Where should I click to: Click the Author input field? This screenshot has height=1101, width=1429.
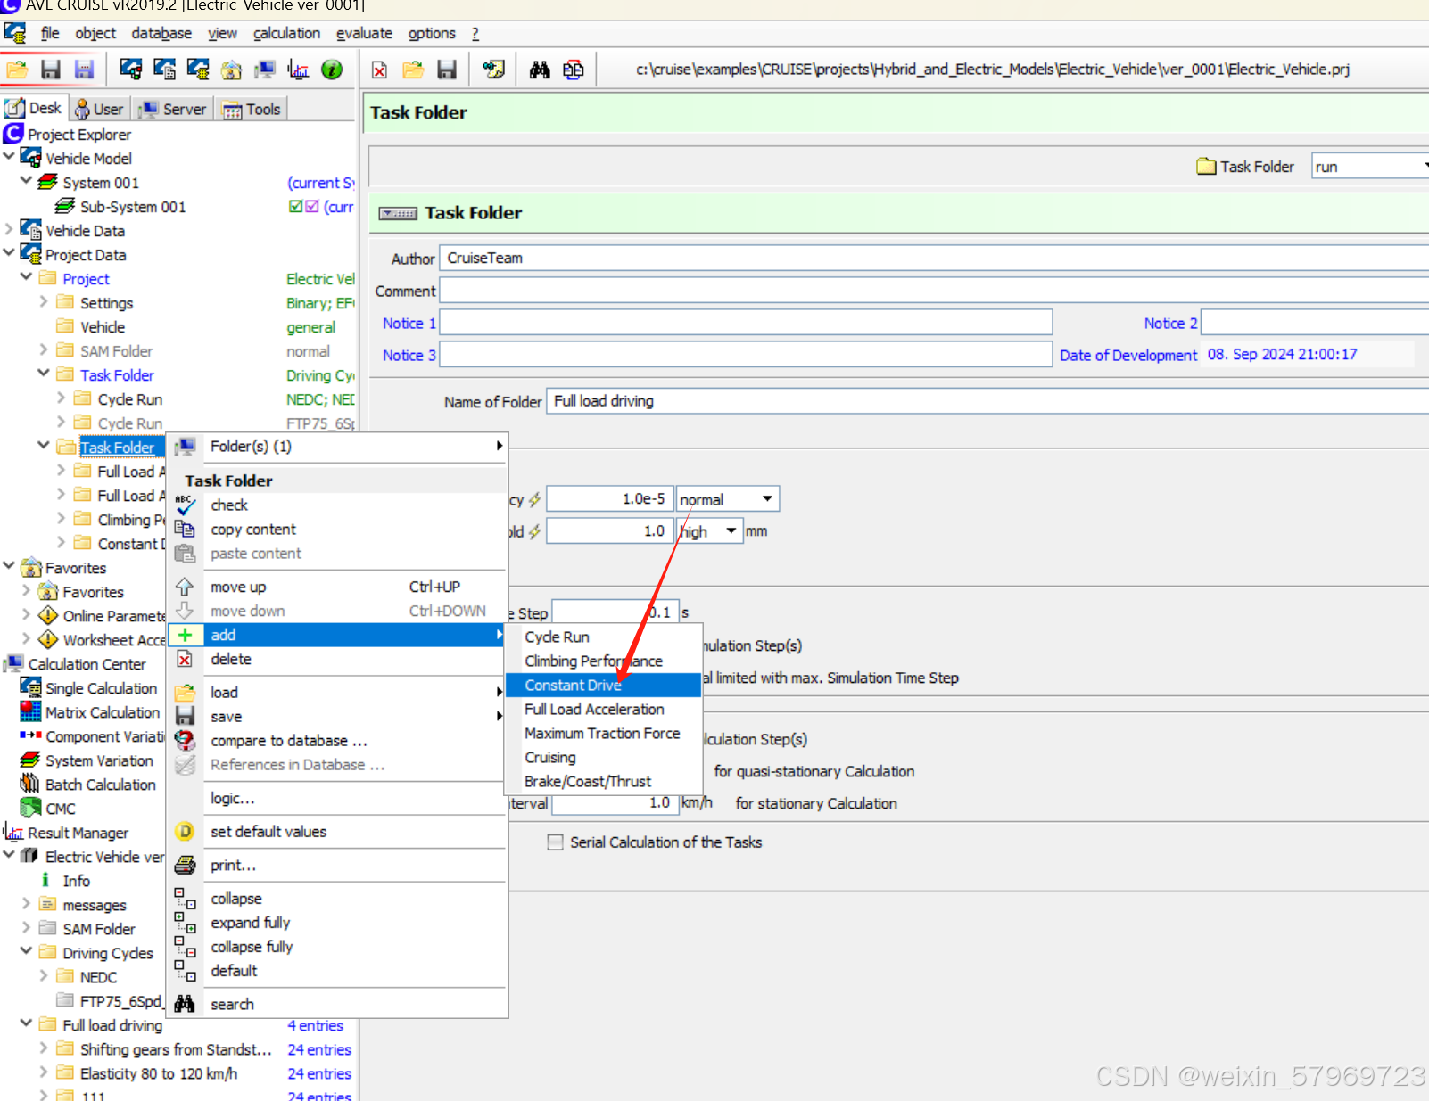click(x=934, y=258)
